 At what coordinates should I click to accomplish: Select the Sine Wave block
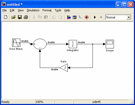(16, 43)
